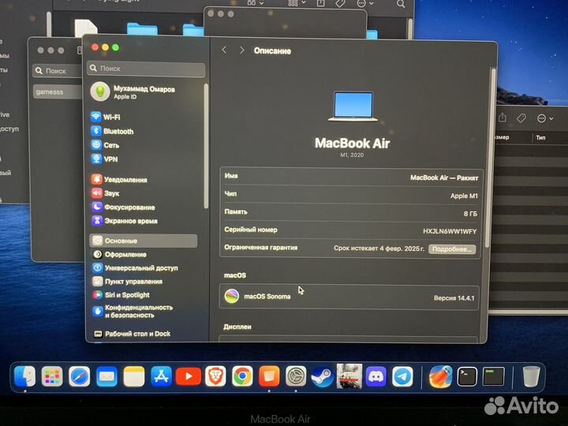Open System Settings from the Dock
This screenshot has width=568, height=426.
pos(296,376)
